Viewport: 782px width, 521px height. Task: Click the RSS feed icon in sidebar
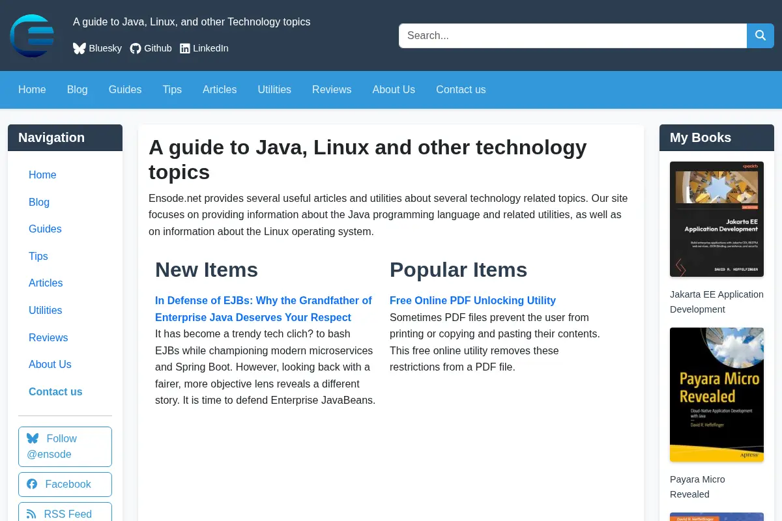(31, 514)
